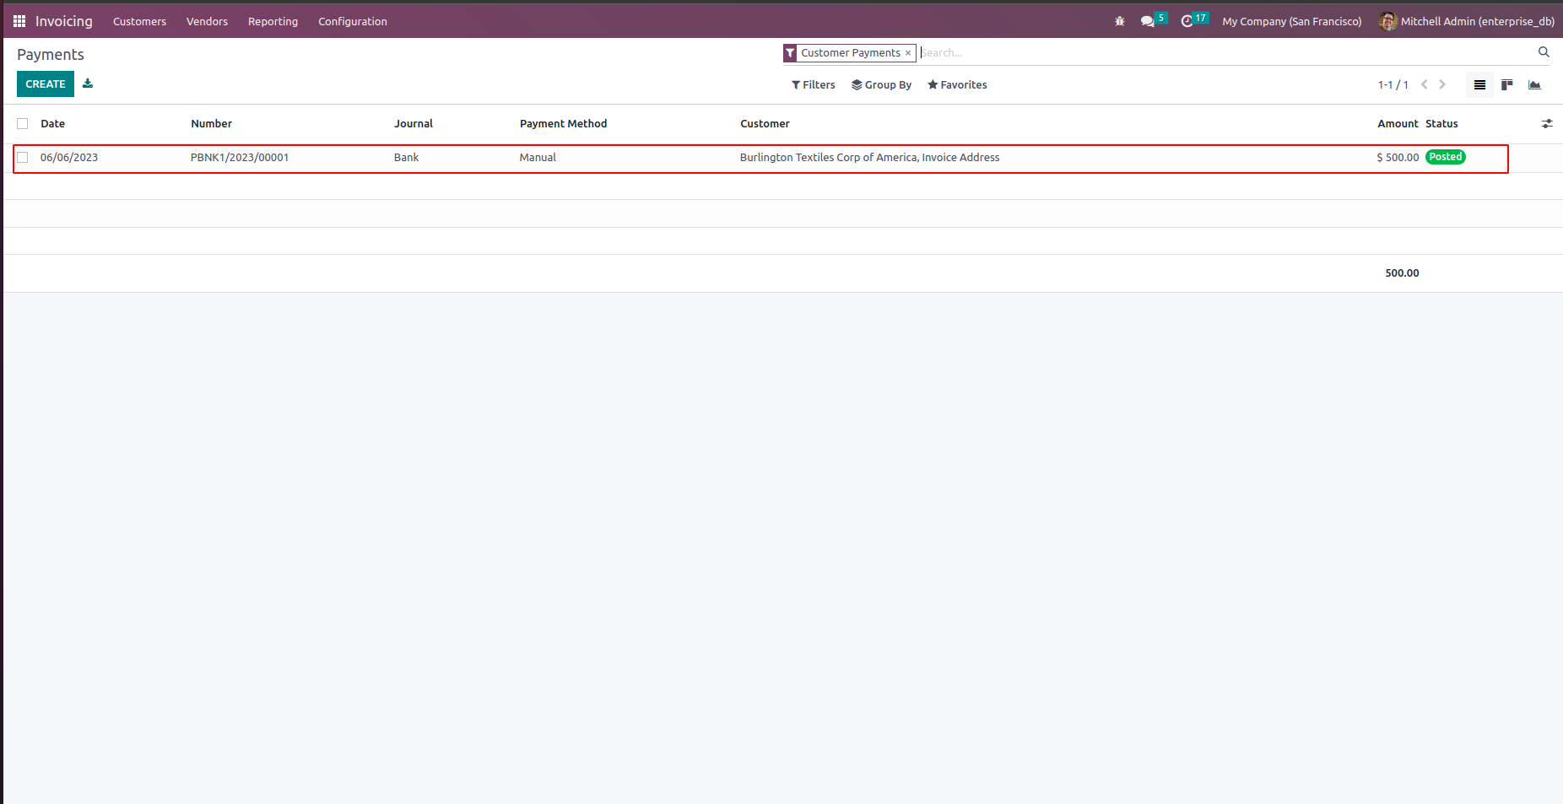Sort by Number column header
Viewport: 1563px width, 804px height.
coord(211,123)
